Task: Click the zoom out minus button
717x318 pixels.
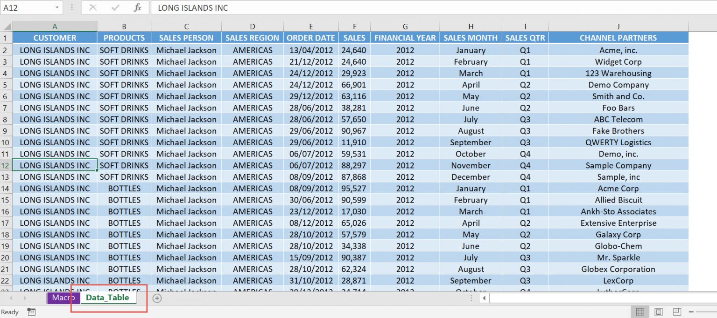Action: [x=692, y=312]
